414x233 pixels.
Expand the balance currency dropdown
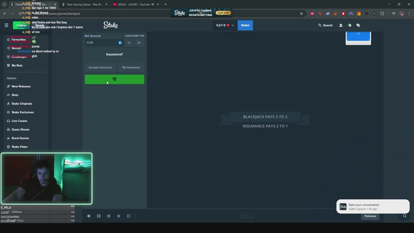point(232,25)
